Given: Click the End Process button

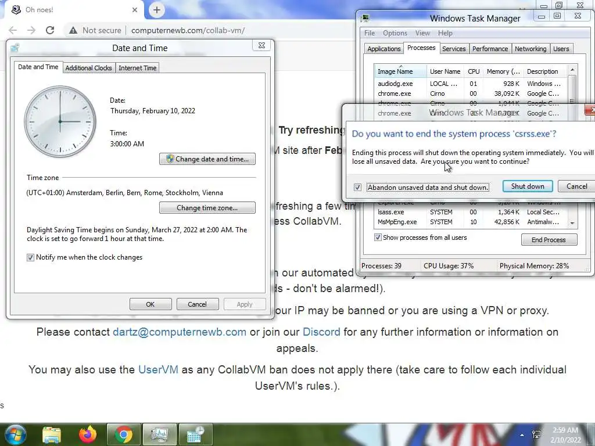Looking at the screenshot, I should [x=549, y=240].
